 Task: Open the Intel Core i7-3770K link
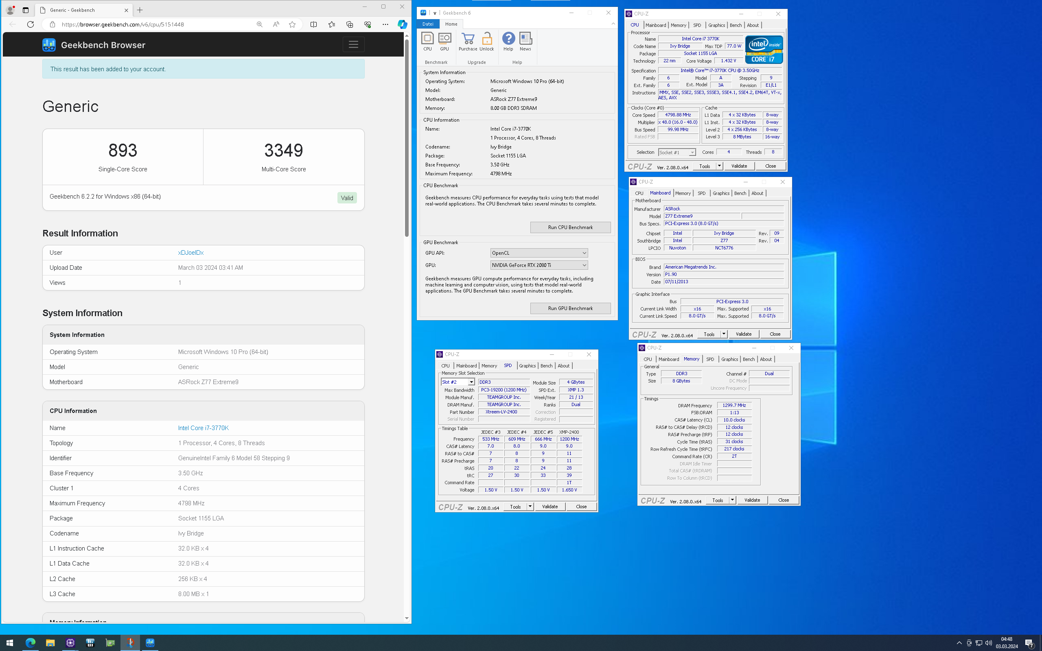point(203,428)
